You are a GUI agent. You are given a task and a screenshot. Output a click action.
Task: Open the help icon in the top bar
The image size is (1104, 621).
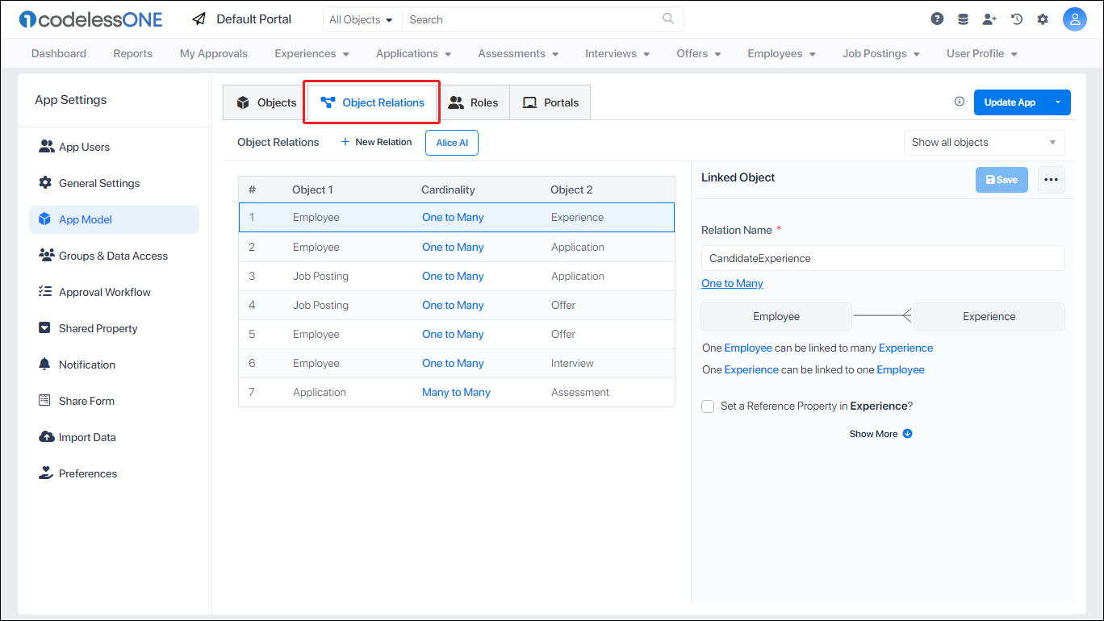coord(936,18)
